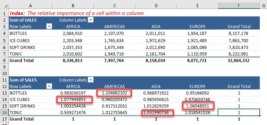Click index value 1.018541526
Screen dimensions: 267x125
(197, 113)
